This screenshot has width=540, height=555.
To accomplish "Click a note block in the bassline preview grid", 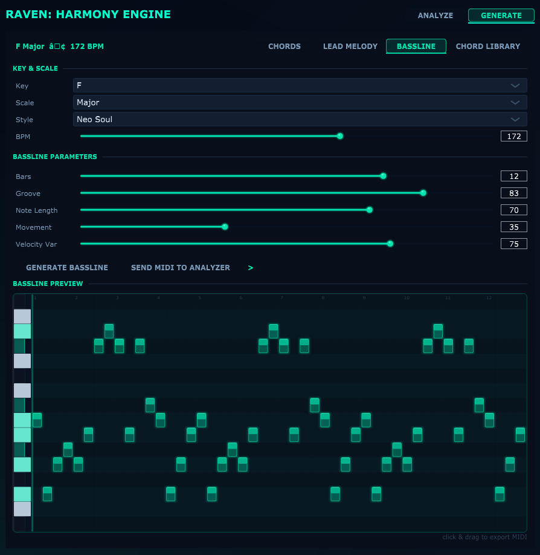I will click(109, 331).
